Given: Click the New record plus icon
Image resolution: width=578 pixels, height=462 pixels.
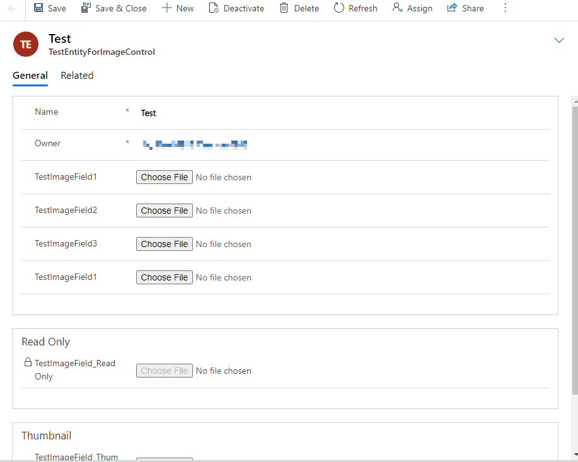Looking at the screenshot, I should point(166,8).
